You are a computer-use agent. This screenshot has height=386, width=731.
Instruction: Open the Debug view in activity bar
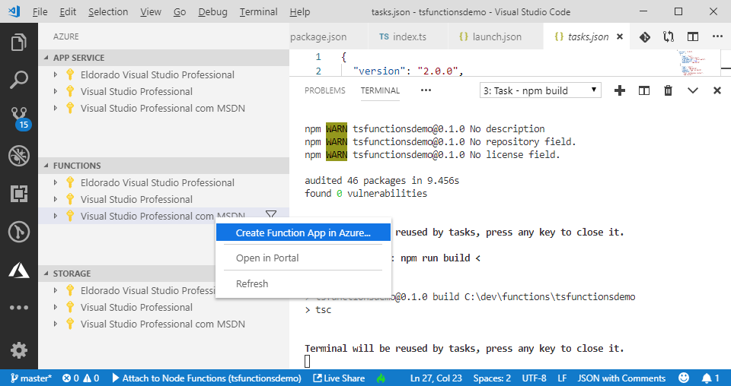(x=18, y=156)
